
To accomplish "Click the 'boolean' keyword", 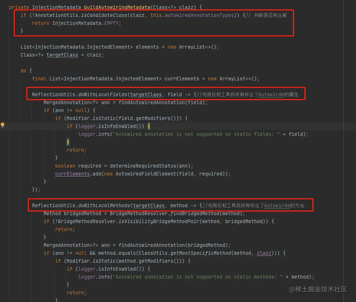I will [x=65, y=166].
